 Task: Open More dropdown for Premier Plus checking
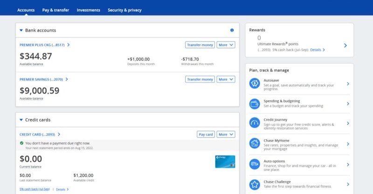226,45
